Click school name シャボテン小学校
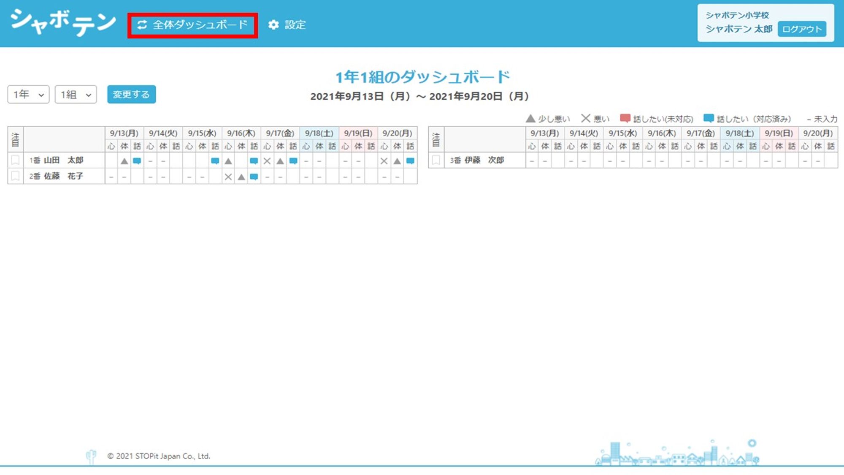 (x=737, y=15)
